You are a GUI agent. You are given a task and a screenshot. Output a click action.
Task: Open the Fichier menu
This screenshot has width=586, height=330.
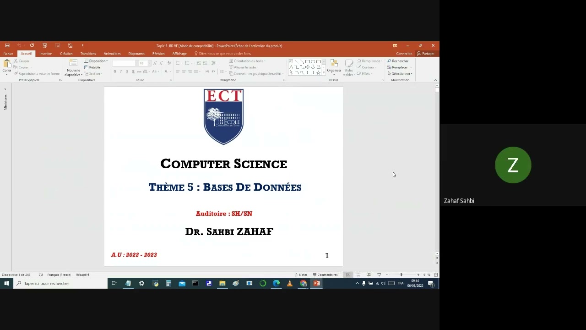[8, 54]
